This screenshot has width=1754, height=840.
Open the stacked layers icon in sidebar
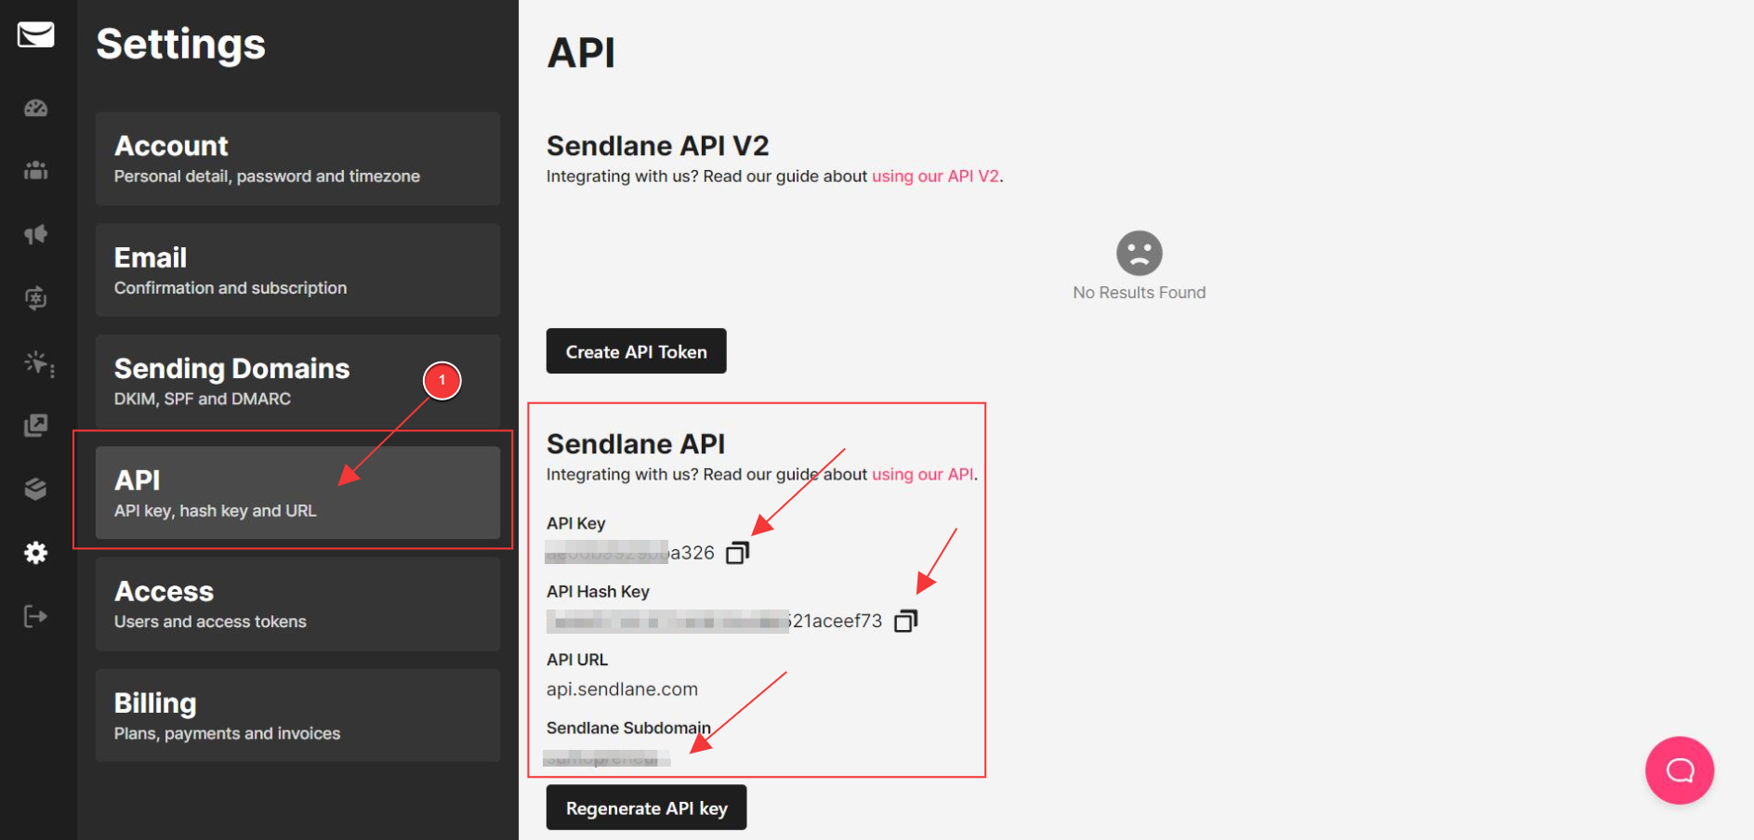point(35,489)
